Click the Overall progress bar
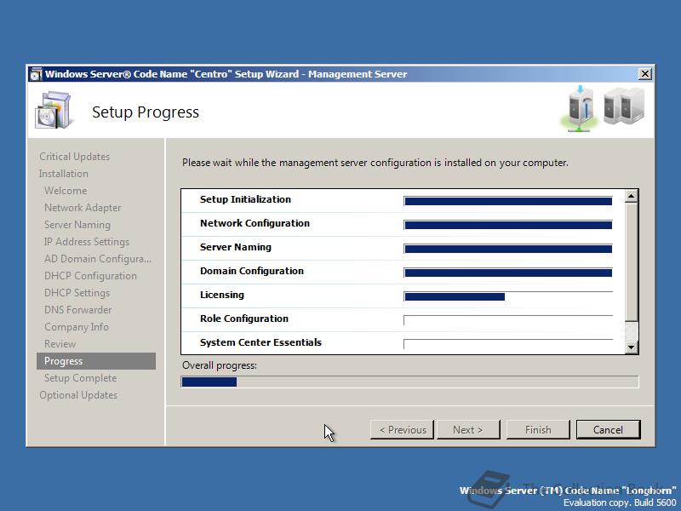Screen dimensions: 681x511 [409, 382]
